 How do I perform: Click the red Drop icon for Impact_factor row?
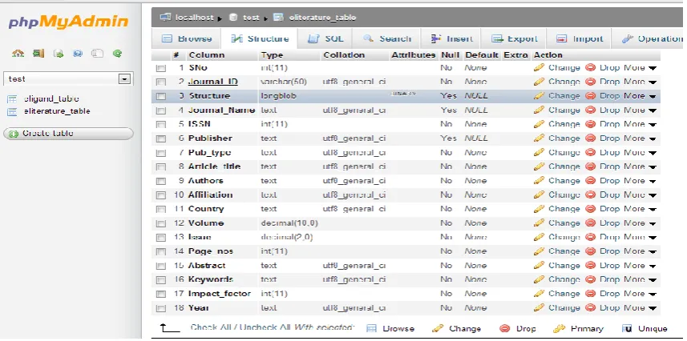591,294
